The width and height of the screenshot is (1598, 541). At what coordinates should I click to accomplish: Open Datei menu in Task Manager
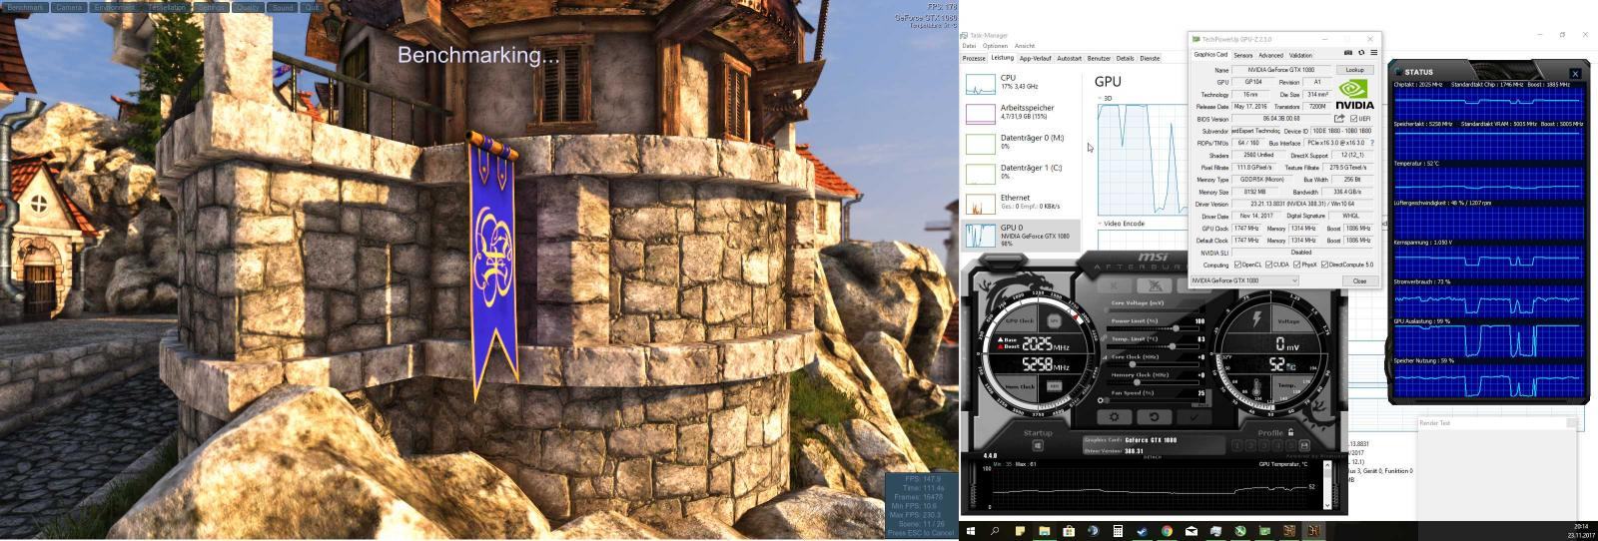(x=969, y=46)
